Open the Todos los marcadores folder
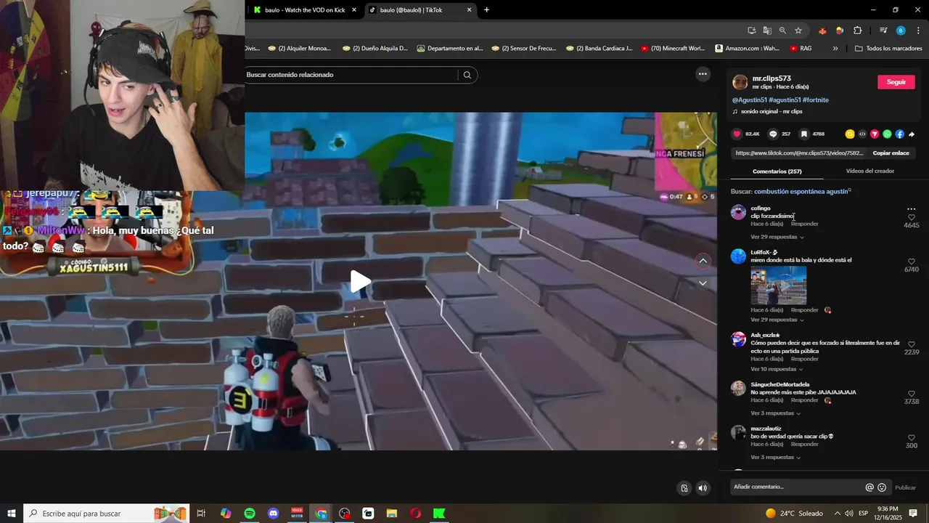 coord(888,49)
